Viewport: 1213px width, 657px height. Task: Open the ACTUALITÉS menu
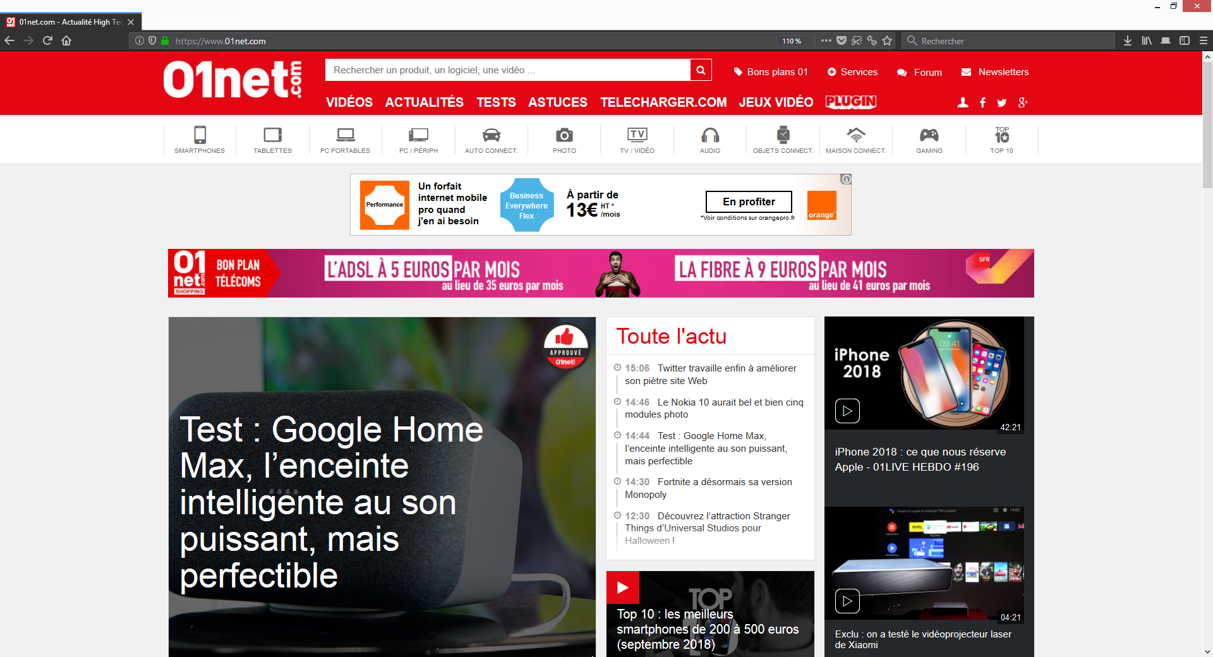point(425,102)
